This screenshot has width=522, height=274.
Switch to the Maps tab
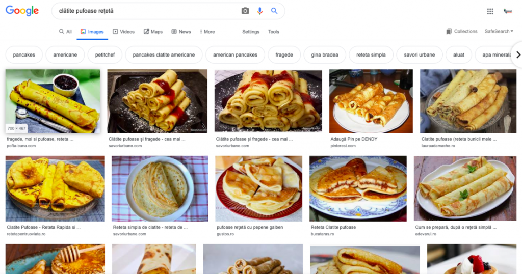(153, 32)
